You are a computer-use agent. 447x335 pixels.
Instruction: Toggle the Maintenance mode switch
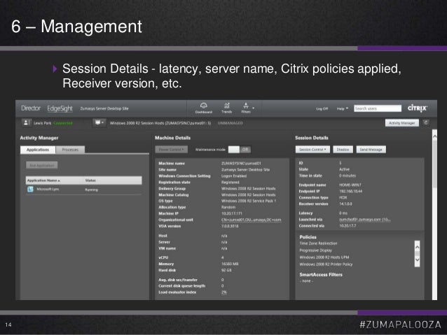click(239, 150)
